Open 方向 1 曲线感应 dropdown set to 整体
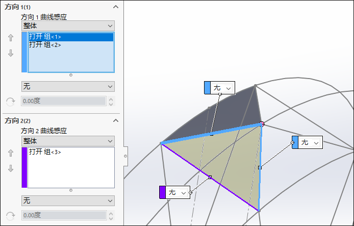 (x=68, y=26)
